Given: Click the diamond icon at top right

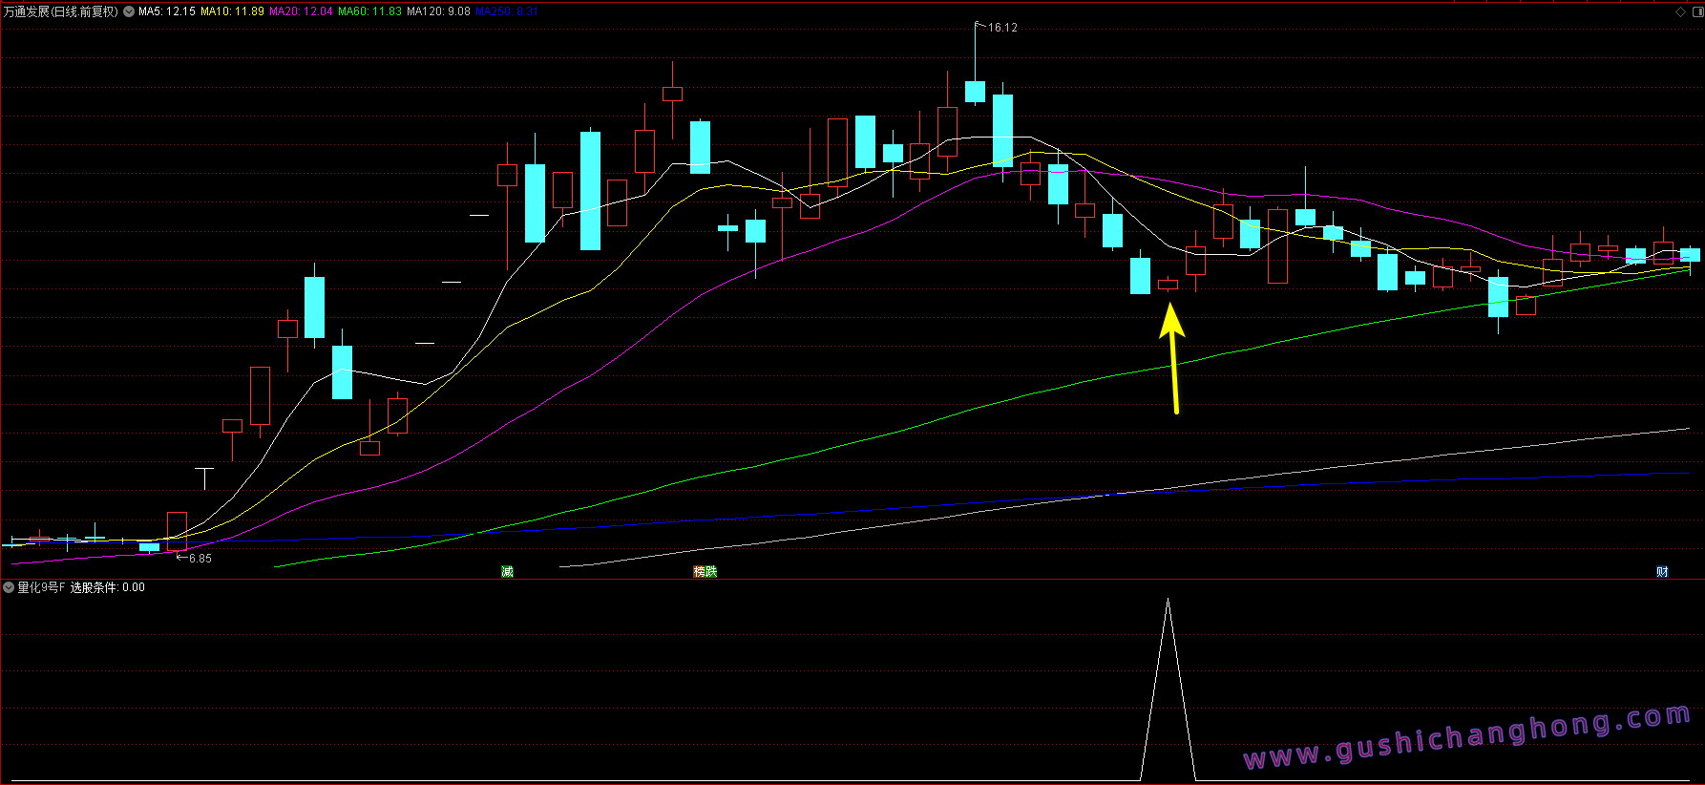Looking at the screenshot, I should pos(1680,11).
